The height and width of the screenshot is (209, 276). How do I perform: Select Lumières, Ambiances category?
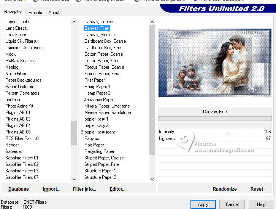point(24,48)
